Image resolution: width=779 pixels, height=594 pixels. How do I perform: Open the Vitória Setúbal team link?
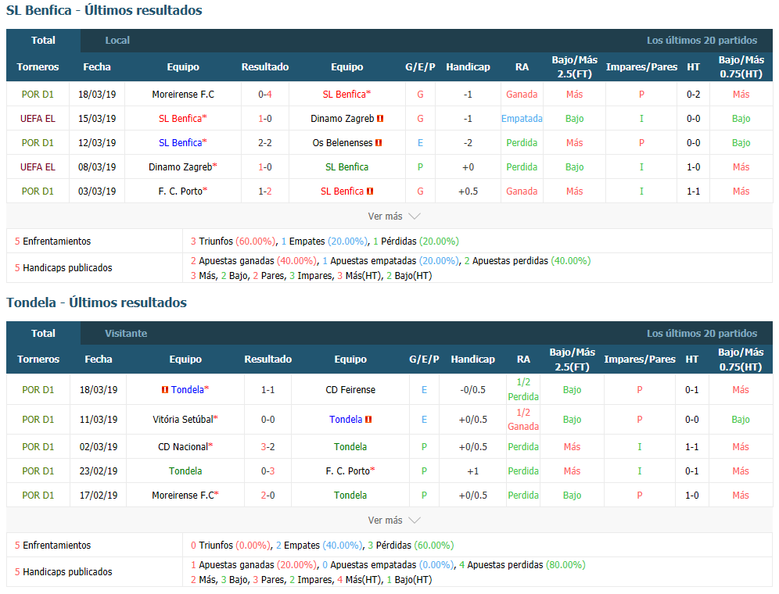point(183,420)
